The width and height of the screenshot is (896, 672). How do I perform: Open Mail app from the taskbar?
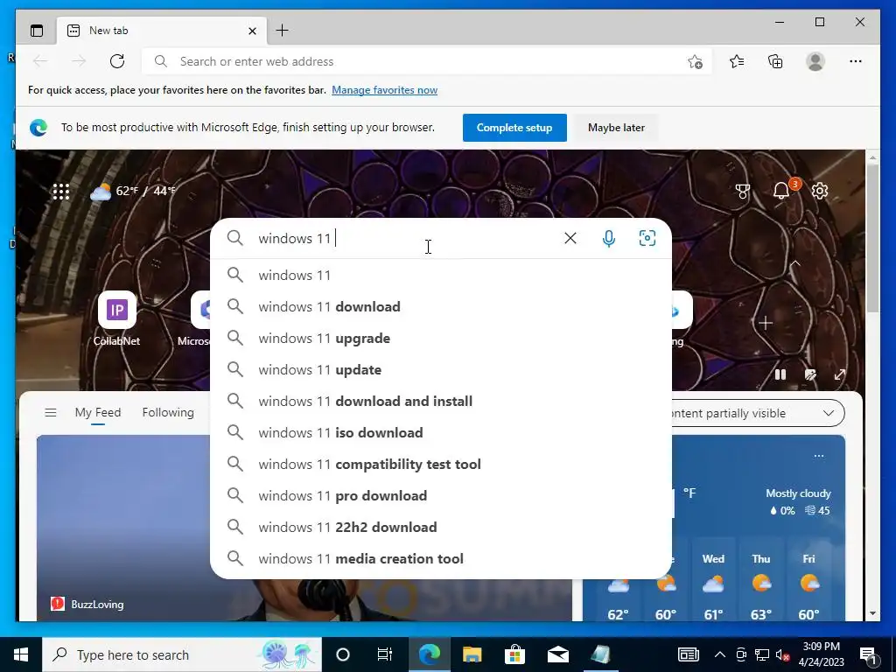pos(557,654)
